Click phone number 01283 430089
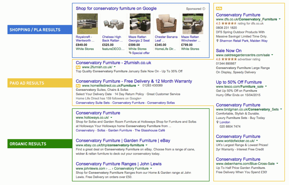This screenshot has width=289, height=185. click(152, 86)
